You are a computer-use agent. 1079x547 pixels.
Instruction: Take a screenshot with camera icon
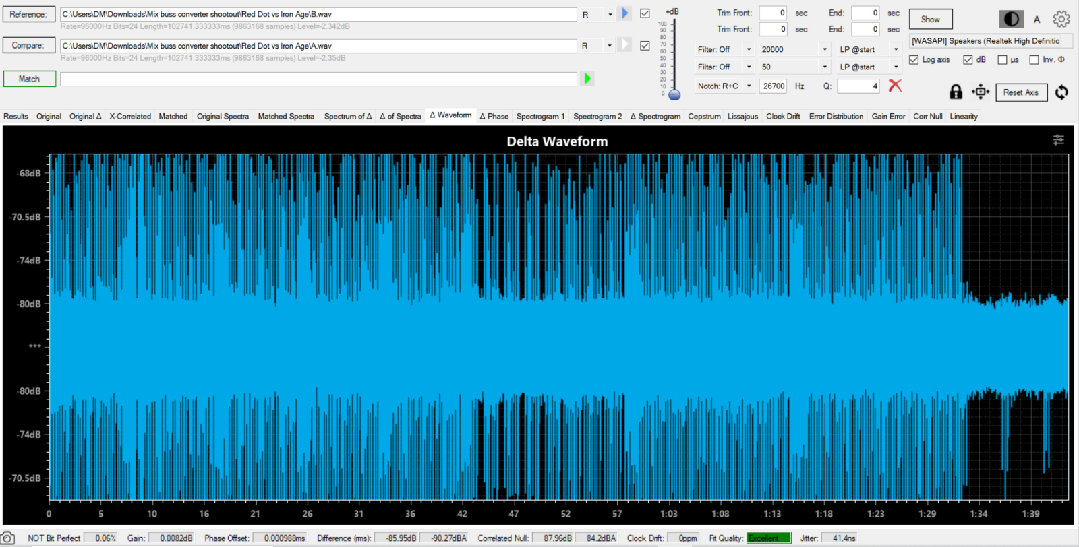[x=7, y=538]
